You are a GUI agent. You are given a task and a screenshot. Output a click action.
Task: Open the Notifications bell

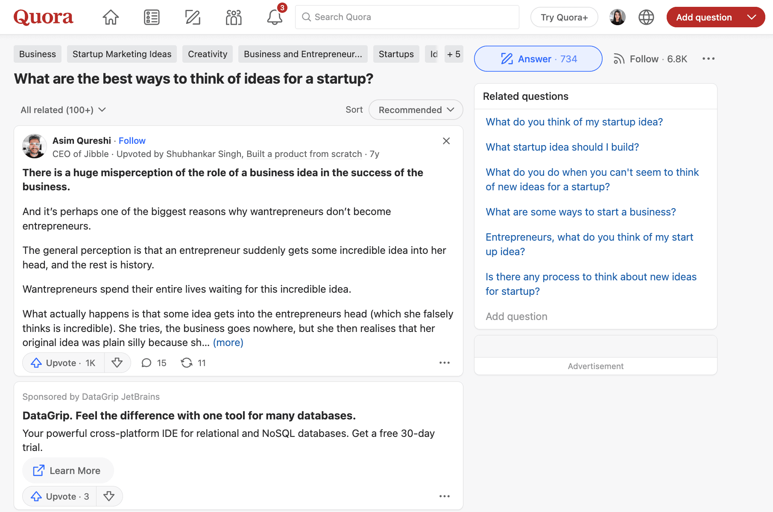tap(275, 17)
